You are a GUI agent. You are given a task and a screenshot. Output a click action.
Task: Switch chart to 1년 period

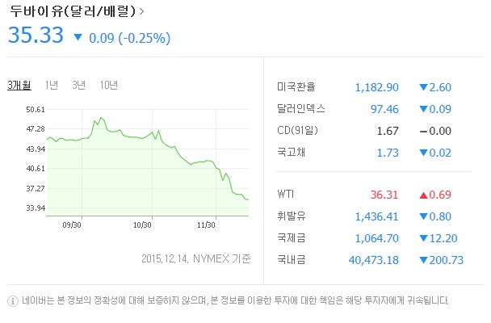[52, 86]
